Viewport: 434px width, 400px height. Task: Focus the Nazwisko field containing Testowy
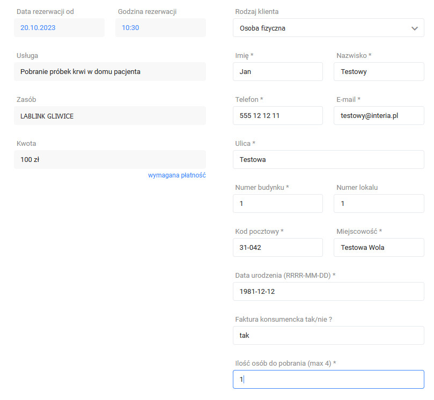pos(379,72)
